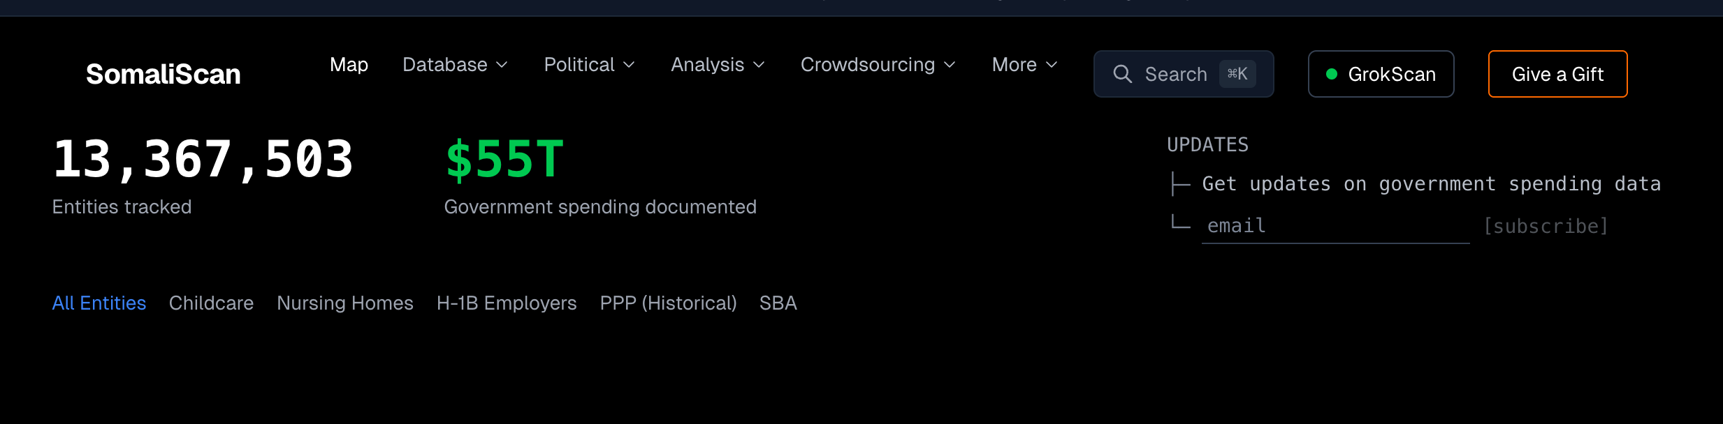1723x424 pixels.
Task: Open the PPP (Historical) tab
Action: pyautogui.click(x=668, y=303)
